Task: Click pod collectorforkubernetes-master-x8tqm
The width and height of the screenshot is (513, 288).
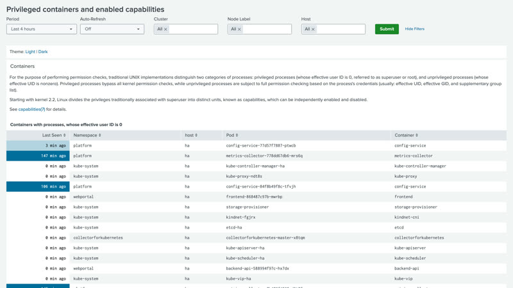Action: pyautogui.click(x=265, y=237)
